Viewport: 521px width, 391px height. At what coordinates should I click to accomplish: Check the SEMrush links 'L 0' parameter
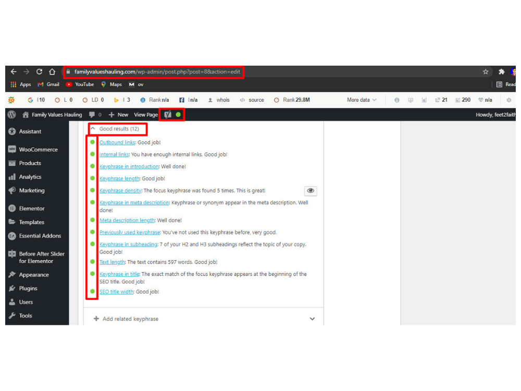coord(64,100)
